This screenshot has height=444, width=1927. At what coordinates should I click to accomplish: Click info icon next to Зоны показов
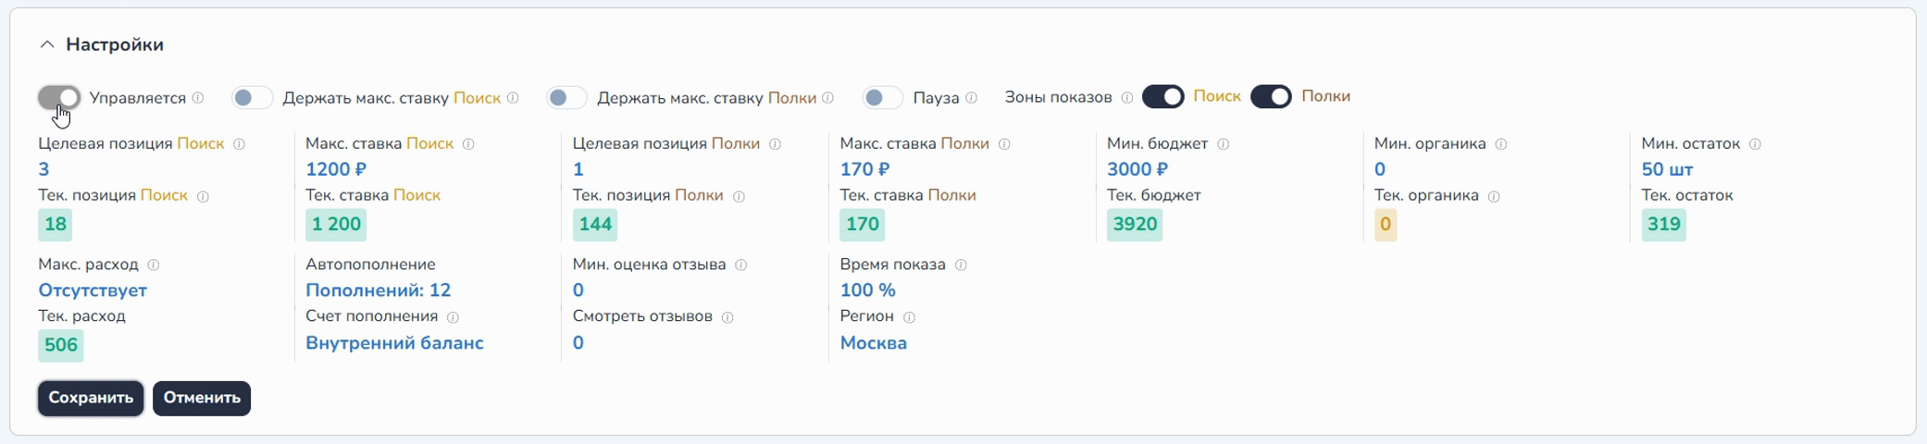click(x=1127, y=98)
